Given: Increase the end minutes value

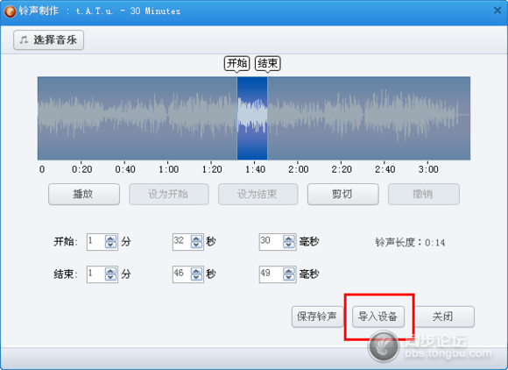Looking at the screenshot, I should click(110, 271).
